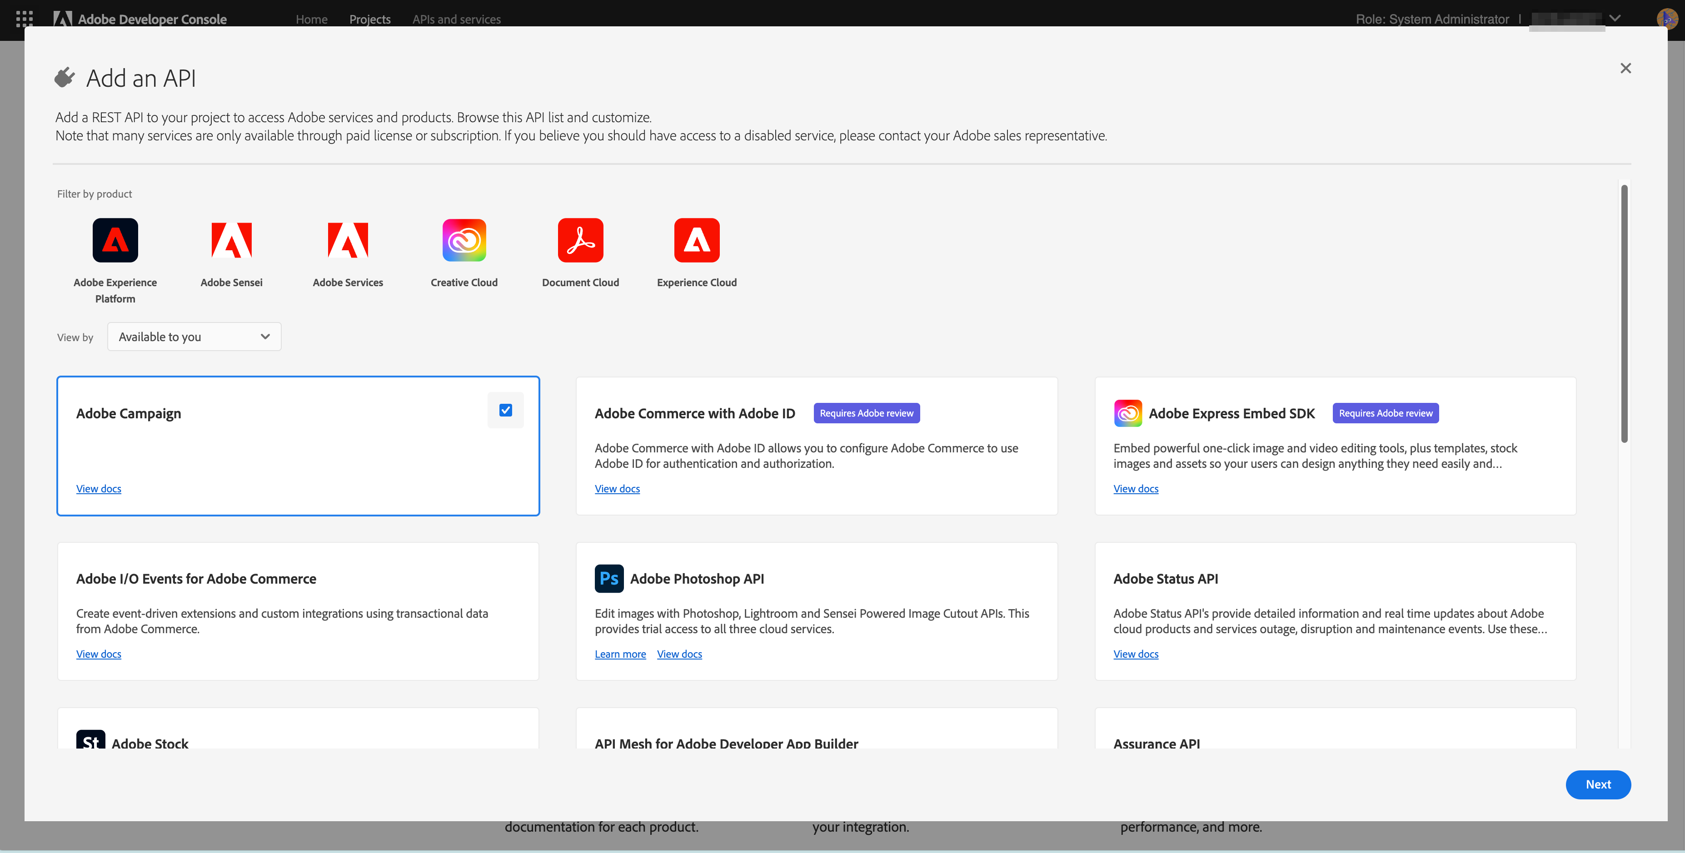
Task: Expand the organization switcher chevron
Action: tap(1615, 18)
